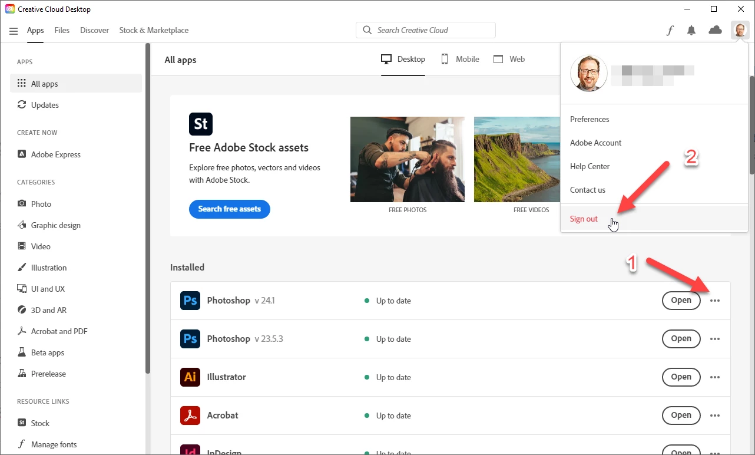
Task: Open more options for Acrobat
Action: click(x=715, y=416)
